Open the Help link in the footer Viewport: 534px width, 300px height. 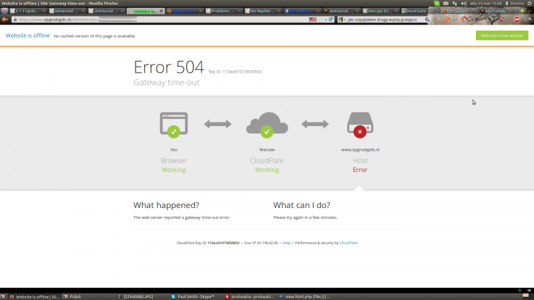[x=286, y=243]
